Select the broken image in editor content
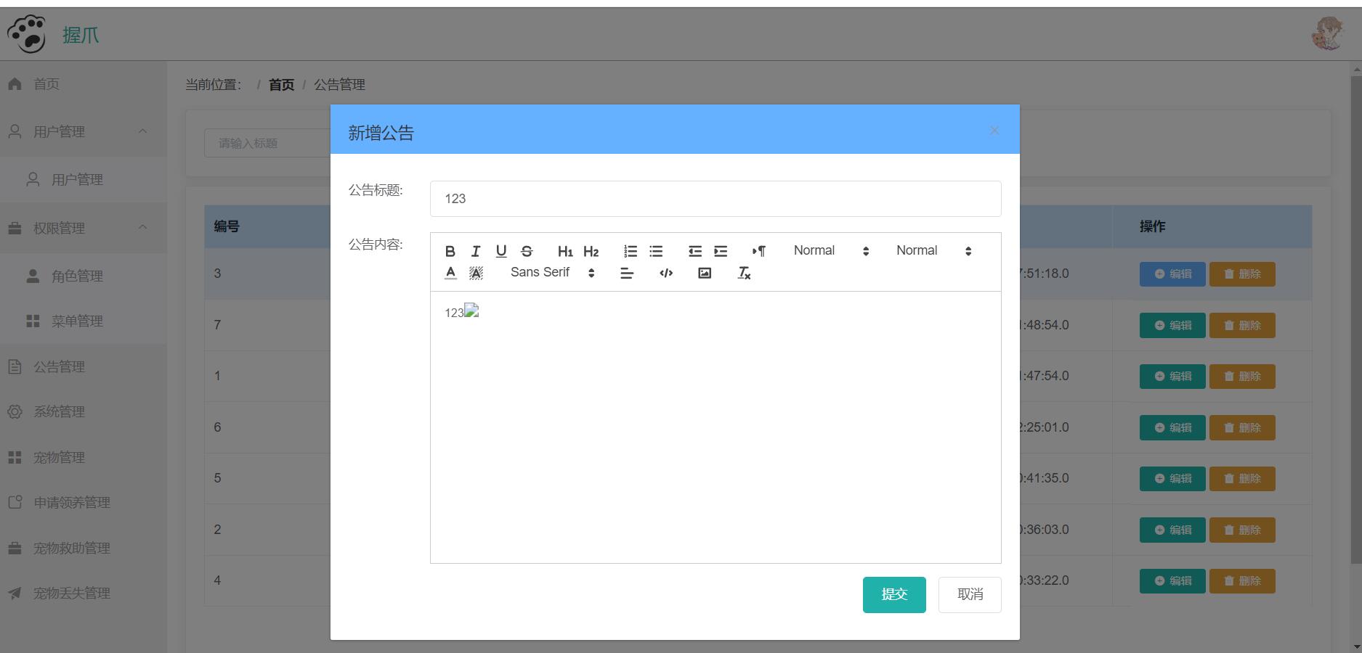 [471, 311]
